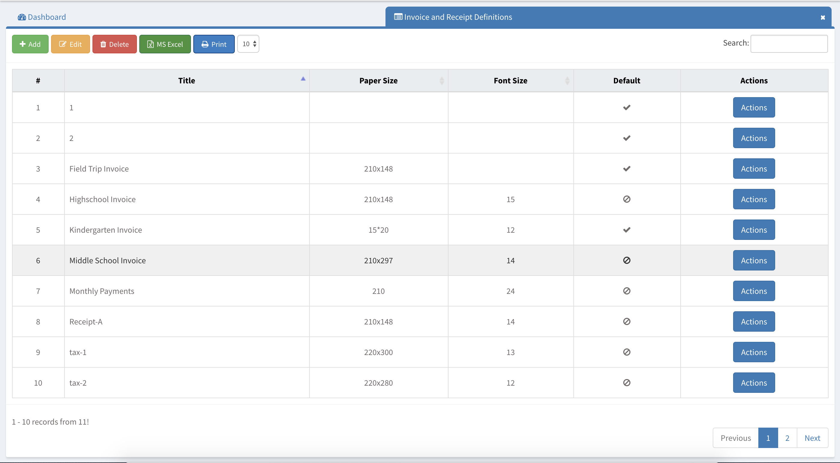Sort by Paper Size column arrows
The height and width of the screenshot is (463, 840).
442,80
